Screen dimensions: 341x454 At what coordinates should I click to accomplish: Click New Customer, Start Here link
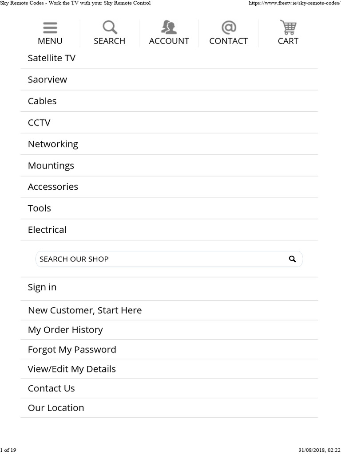pyautogui.click(x=85, y=310)
